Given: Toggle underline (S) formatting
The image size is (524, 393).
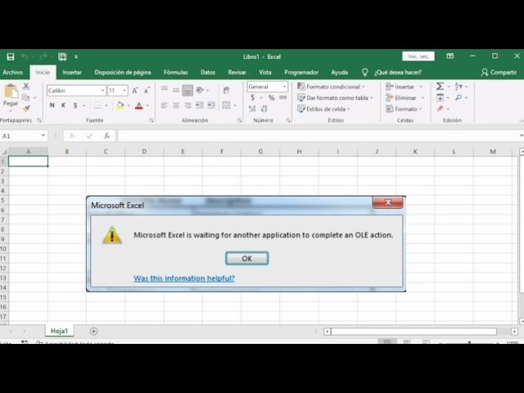Looking at the screenshot, I should pyautogui.click(x=75, y=106).
